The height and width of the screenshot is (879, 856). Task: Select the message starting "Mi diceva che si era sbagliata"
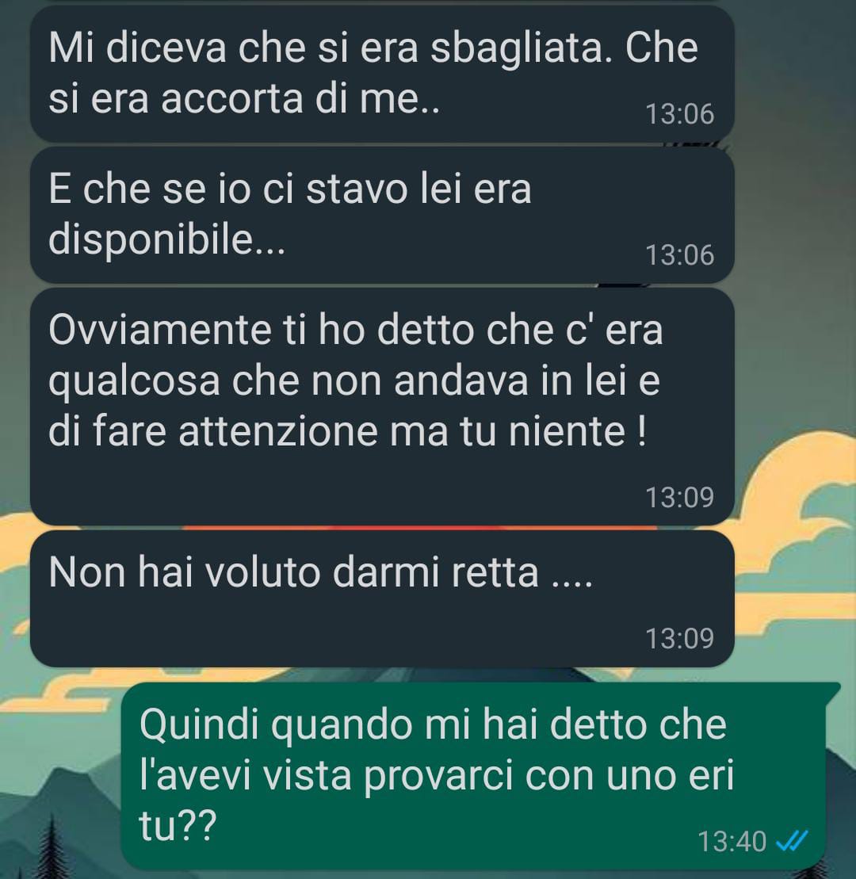(x=382, y=74)
